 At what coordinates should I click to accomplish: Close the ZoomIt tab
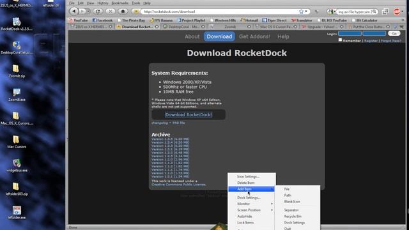249,27
